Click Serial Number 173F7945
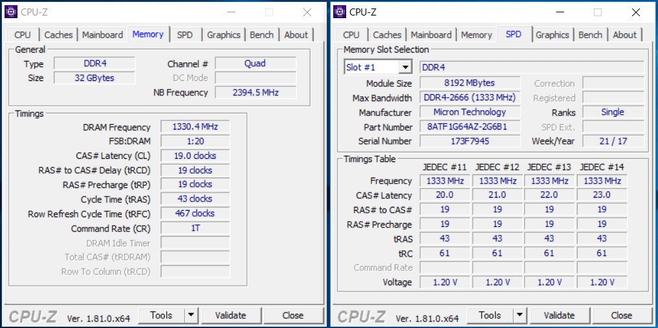Screen dimensions: 658x328 coord(470,141)
